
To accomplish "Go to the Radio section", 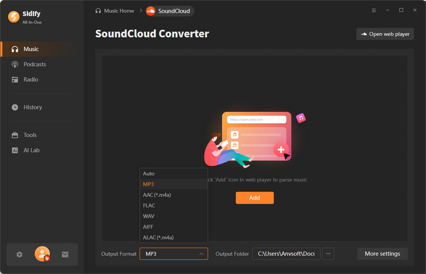I will tap(30, 79).
